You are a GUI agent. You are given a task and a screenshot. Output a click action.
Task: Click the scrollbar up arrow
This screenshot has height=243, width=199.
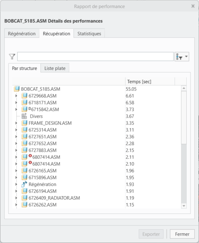click(184, 88)
